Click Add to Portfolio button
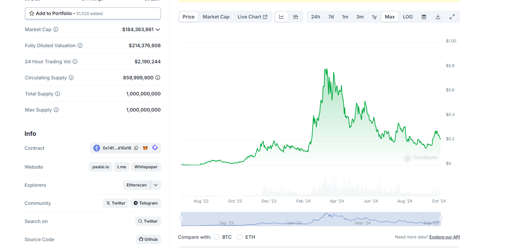The width and height of the screenshot is (531, 248). tap(93, 13)
